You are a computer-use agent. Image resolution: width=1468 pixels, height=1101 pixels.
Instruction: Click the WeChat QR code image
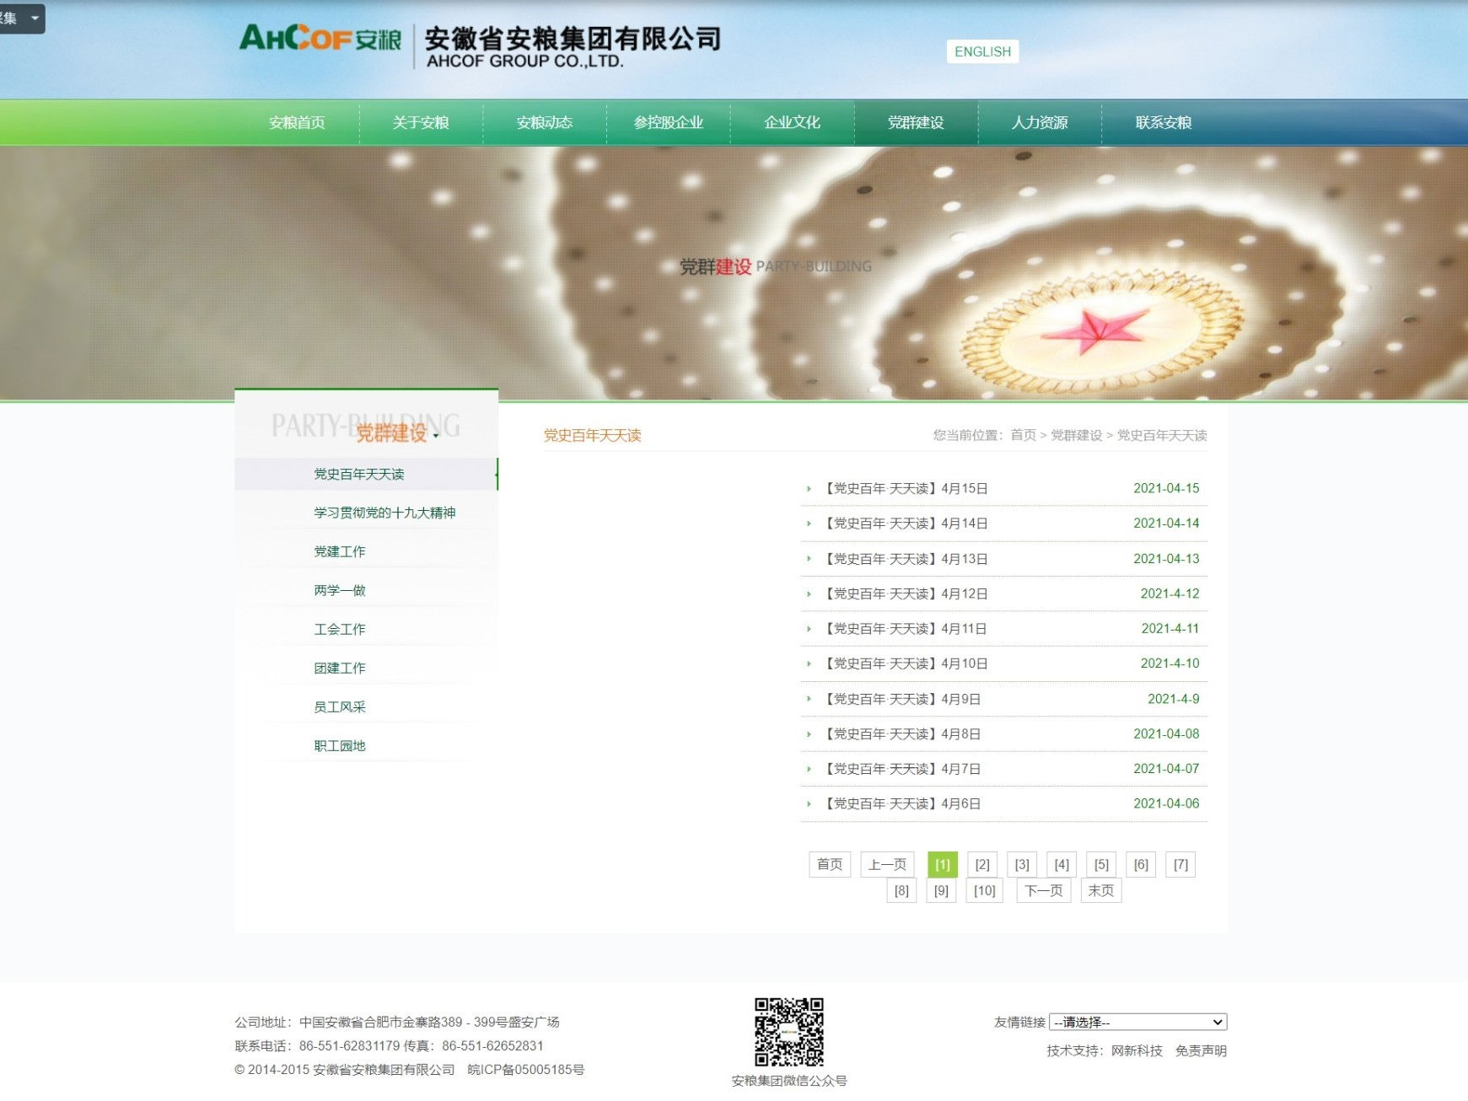point(788,1032)
